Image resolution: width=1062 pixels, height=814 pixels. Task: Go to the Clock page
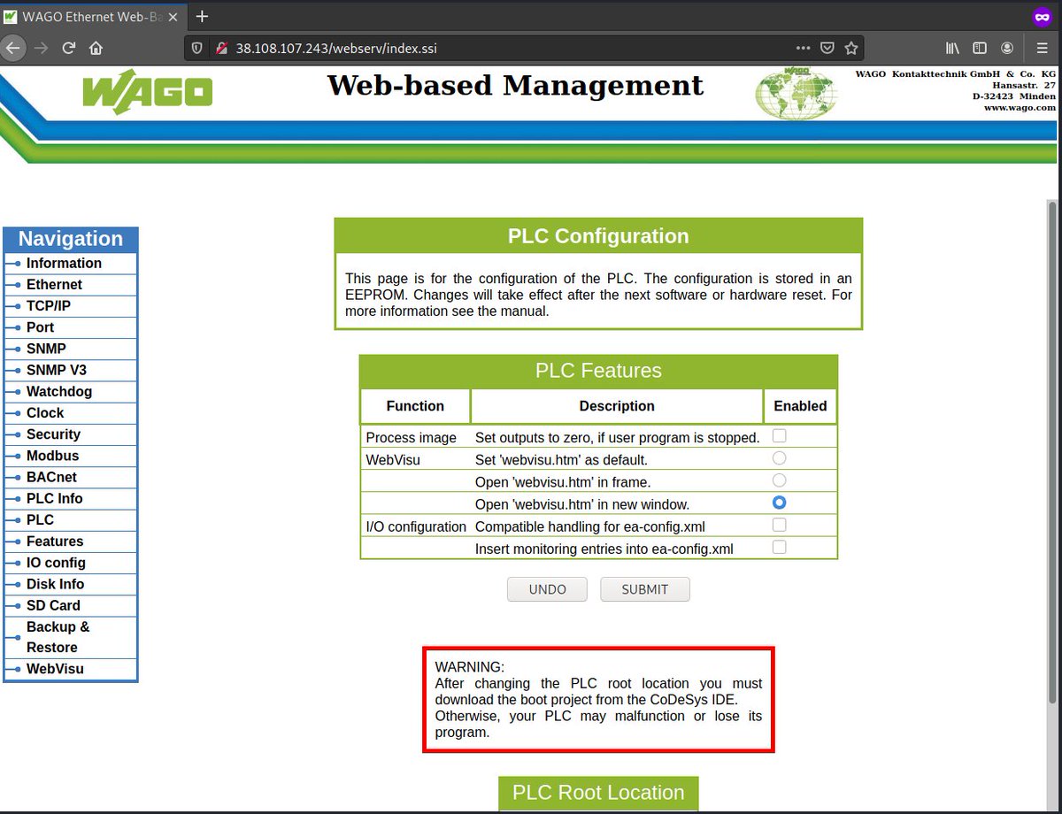[45, 412]
